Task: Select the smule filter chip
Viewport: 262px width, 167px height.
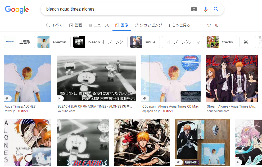Action: (145, 42)
